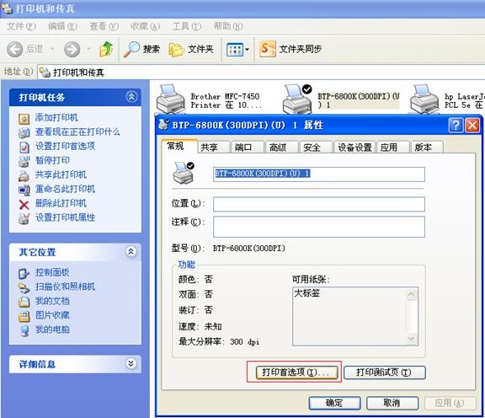Click the address bar showing 打印机和传真

[261, 72]
